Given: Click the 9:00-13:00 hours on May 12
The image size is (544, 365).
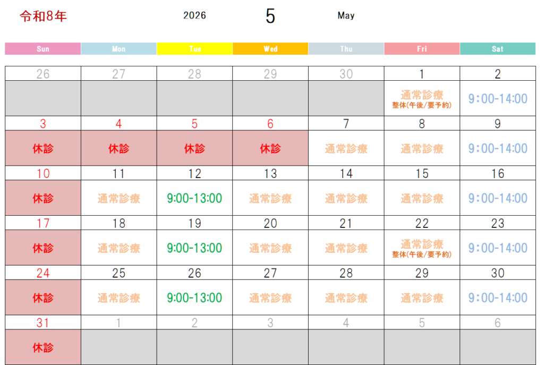Looking at the screenshot, I should (x=194, y=198).
